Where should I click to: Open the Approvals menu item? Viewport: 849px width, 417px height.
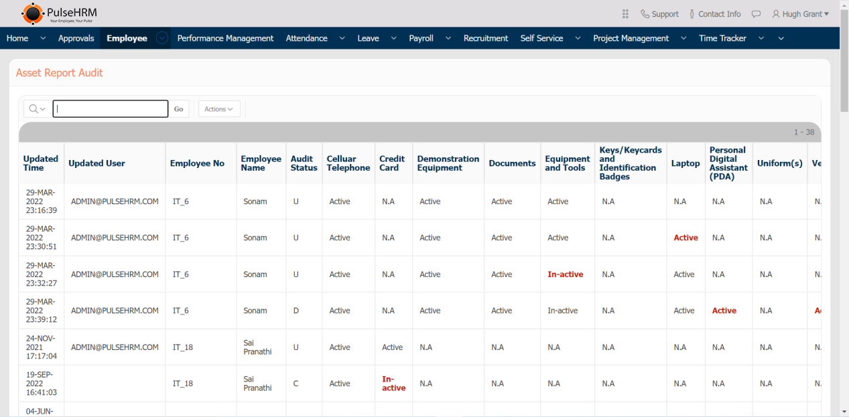(x=76, y=38)
